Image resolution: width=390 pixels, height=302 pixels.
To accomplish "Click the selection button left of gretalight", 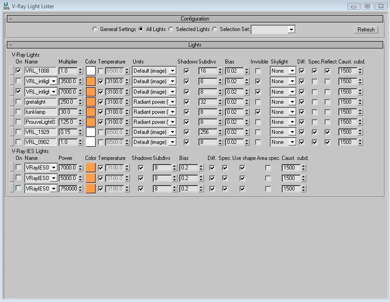I will (x=12, y=102).
